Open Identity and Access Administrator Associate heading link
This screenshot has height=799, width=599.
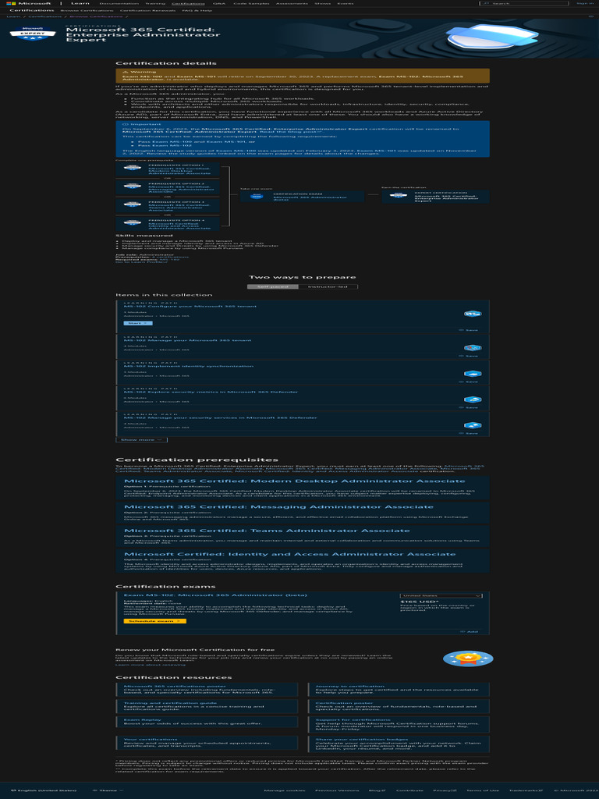[290, 554]
